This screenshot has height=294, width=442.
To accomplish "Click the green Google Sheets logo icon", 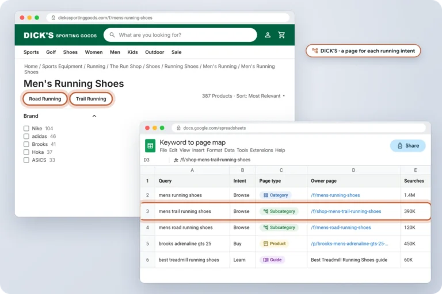I will 150,146.
